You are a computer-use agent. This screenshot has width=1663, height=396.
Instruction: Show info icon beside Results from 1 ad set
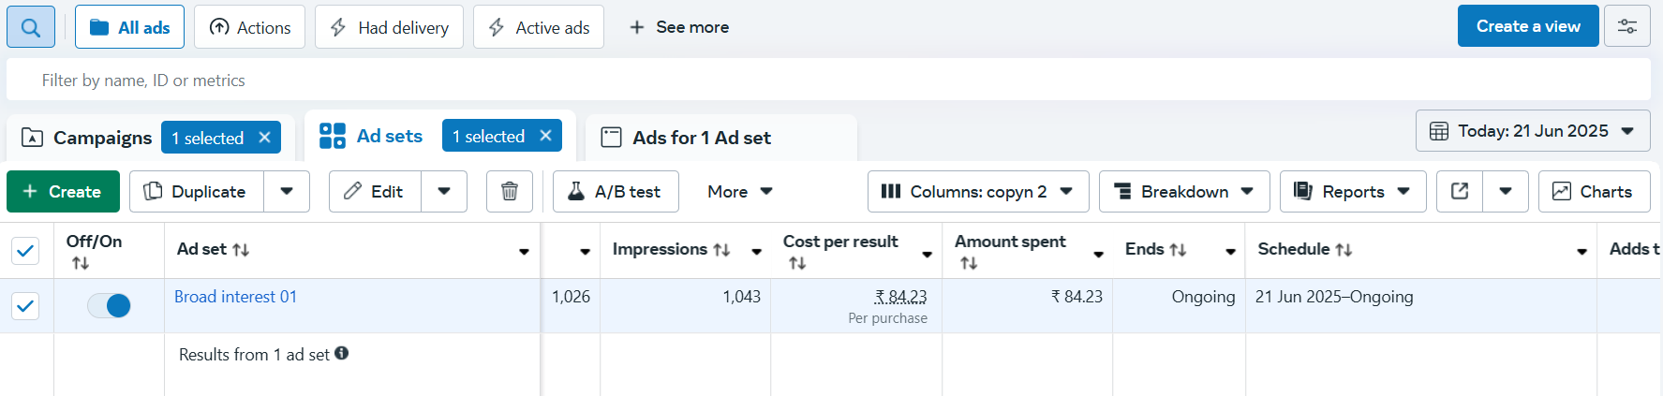342,353
